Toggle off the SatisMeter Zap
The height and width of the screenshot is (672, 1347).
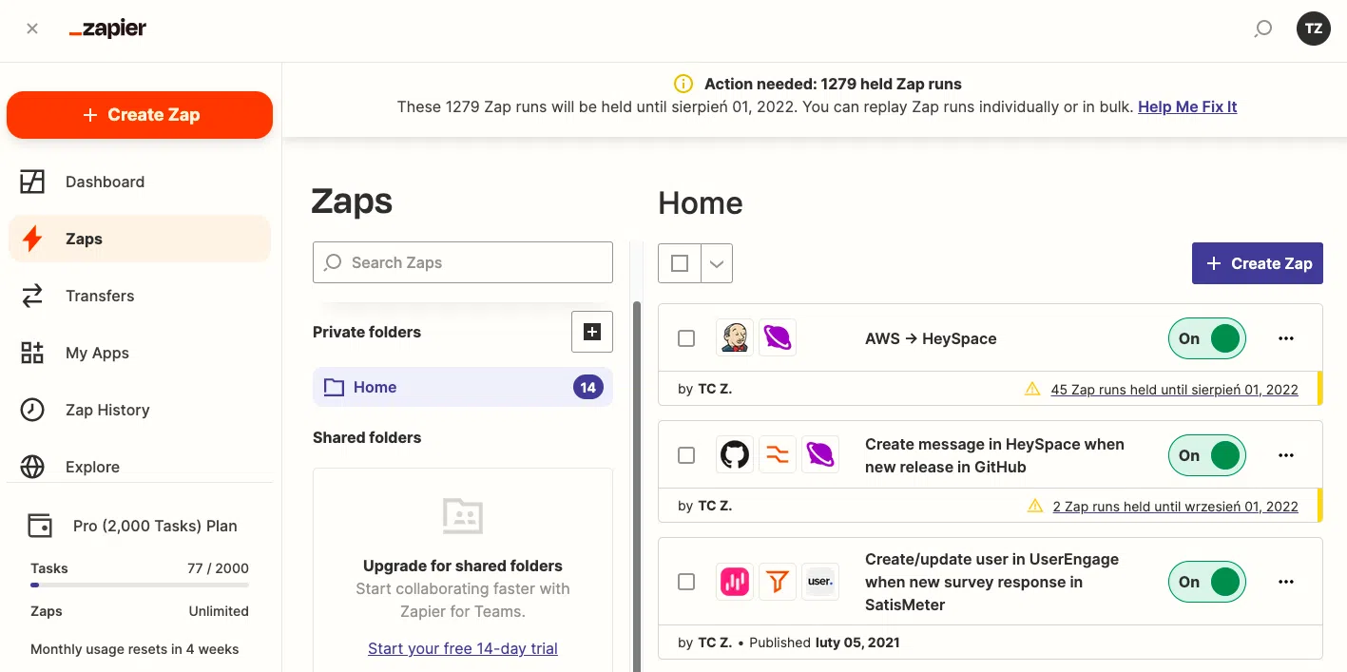pos(1207,582)
